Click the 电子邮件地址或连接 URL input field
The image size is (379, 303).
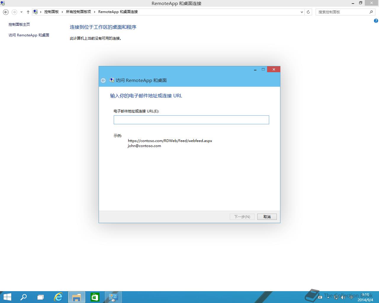tap(191, 120)
